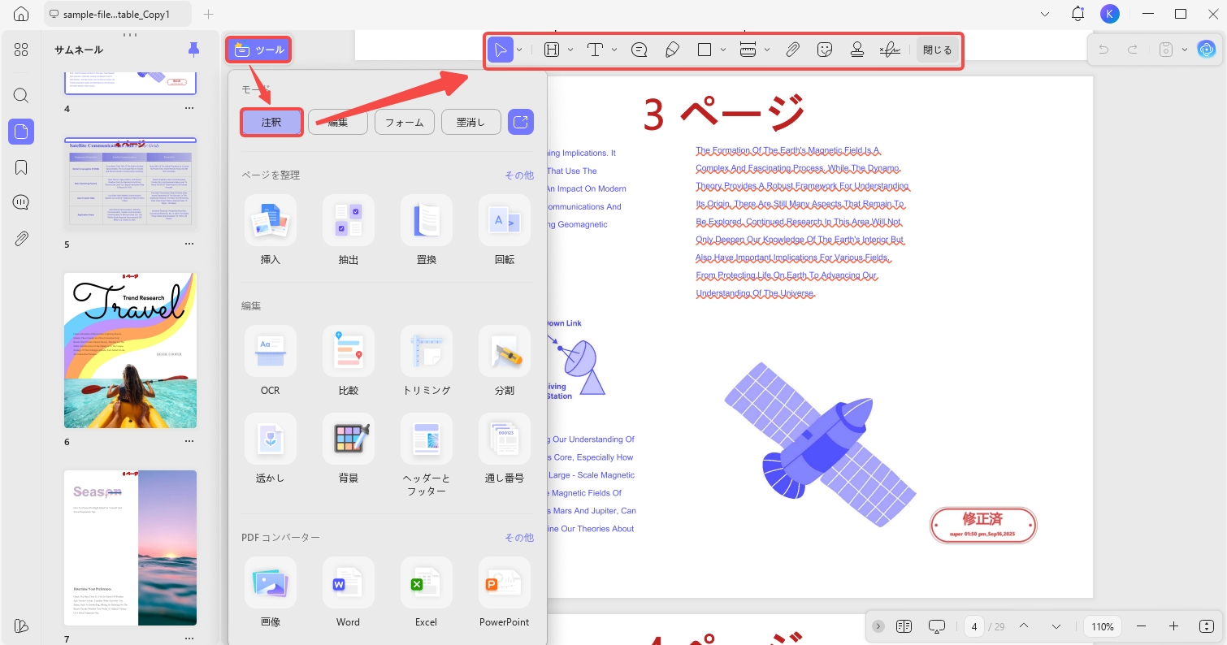Select the measure tool

[x=748, y=50]
